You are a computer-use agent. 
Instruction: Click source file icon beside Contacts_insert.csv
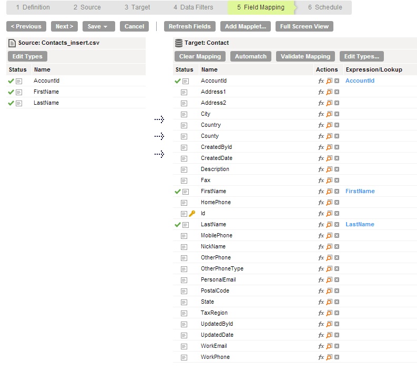[x=12, y=43]
